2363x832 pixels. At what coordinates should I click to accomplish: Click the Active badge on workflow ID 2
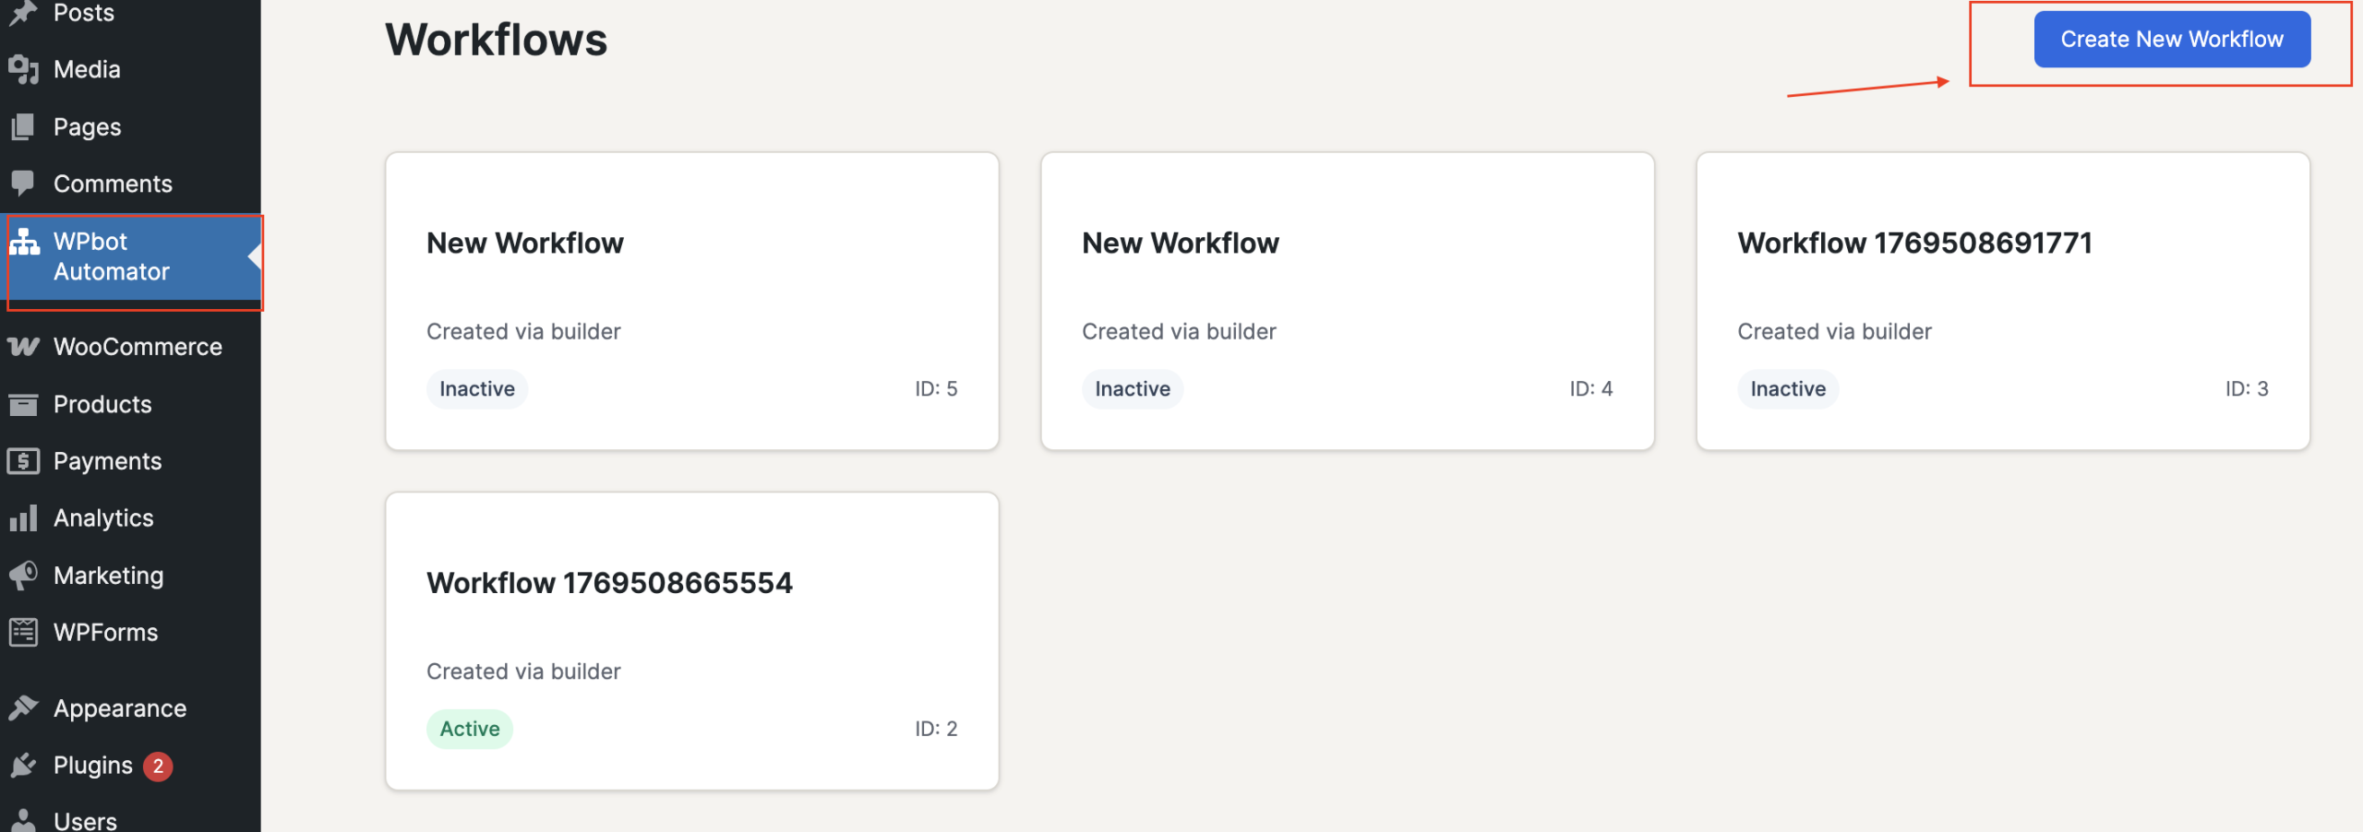[469, 729]
